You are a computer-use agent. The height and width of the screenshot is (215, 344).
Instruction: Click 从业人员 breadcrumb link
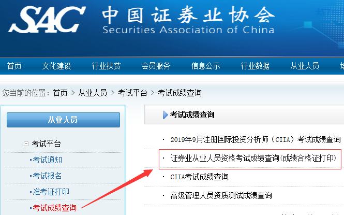[93, 93]
